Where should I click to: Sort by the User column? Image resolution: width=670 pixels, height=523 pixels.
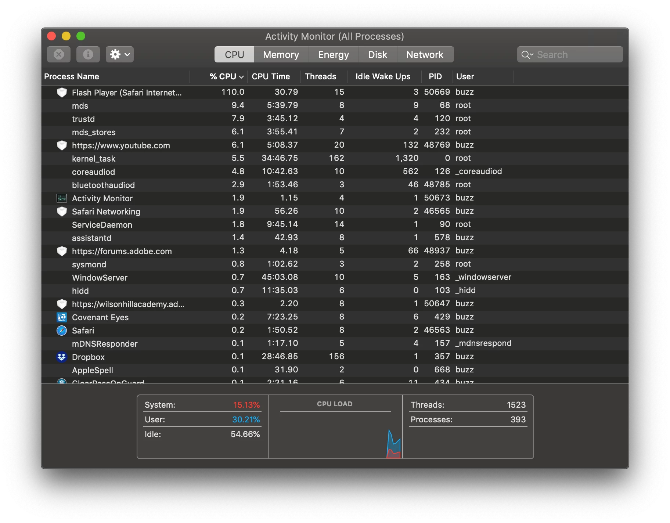483,76
